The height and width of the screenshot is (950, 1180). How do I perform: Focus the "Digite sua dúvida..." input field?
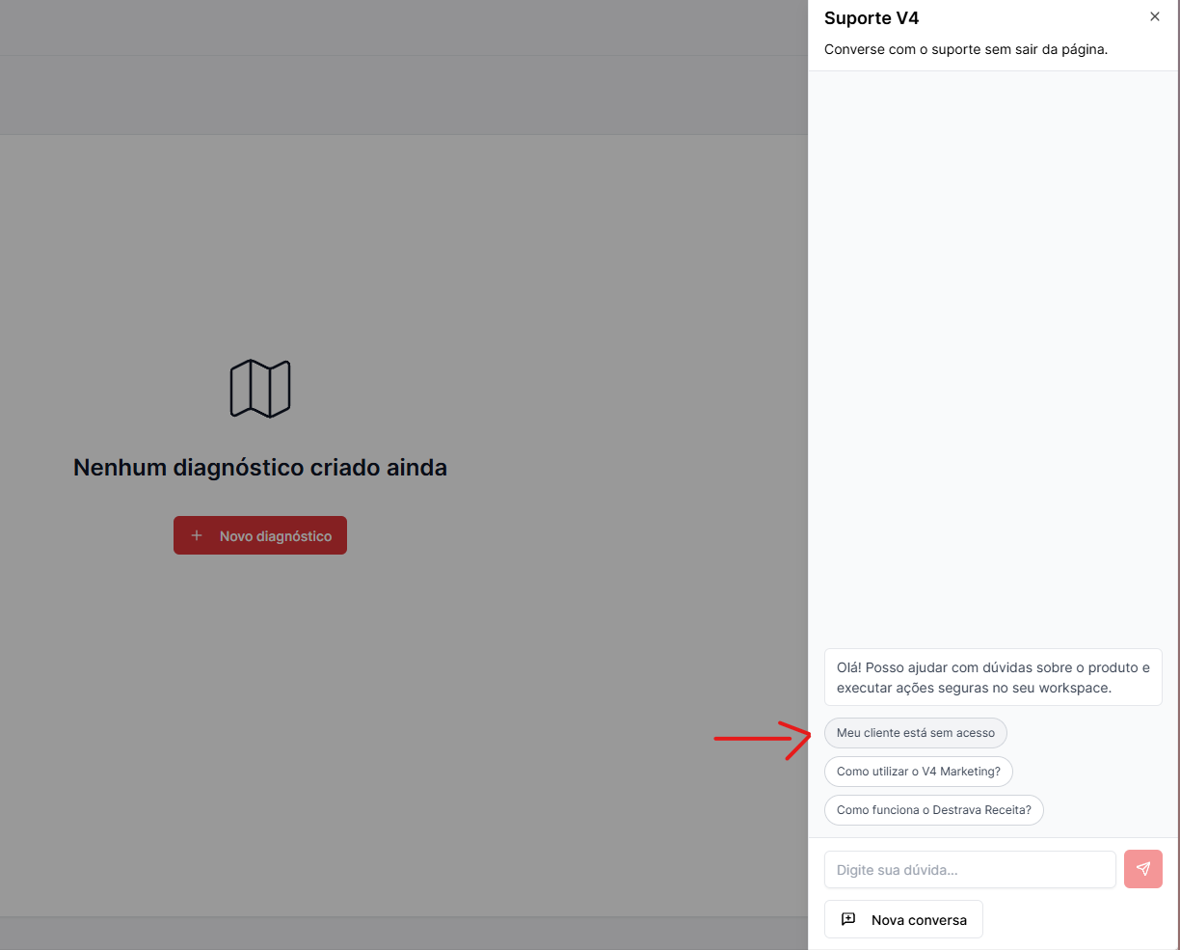(970, 870)
